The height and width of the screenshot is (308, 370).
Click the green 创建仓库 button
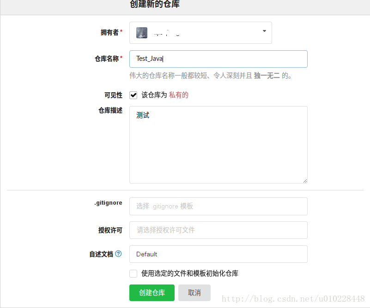coord(152,293)
